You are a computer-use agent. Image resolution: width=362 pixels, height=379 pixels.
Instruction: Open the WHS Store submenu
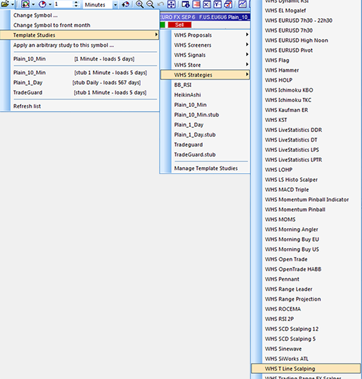point(205,65)
